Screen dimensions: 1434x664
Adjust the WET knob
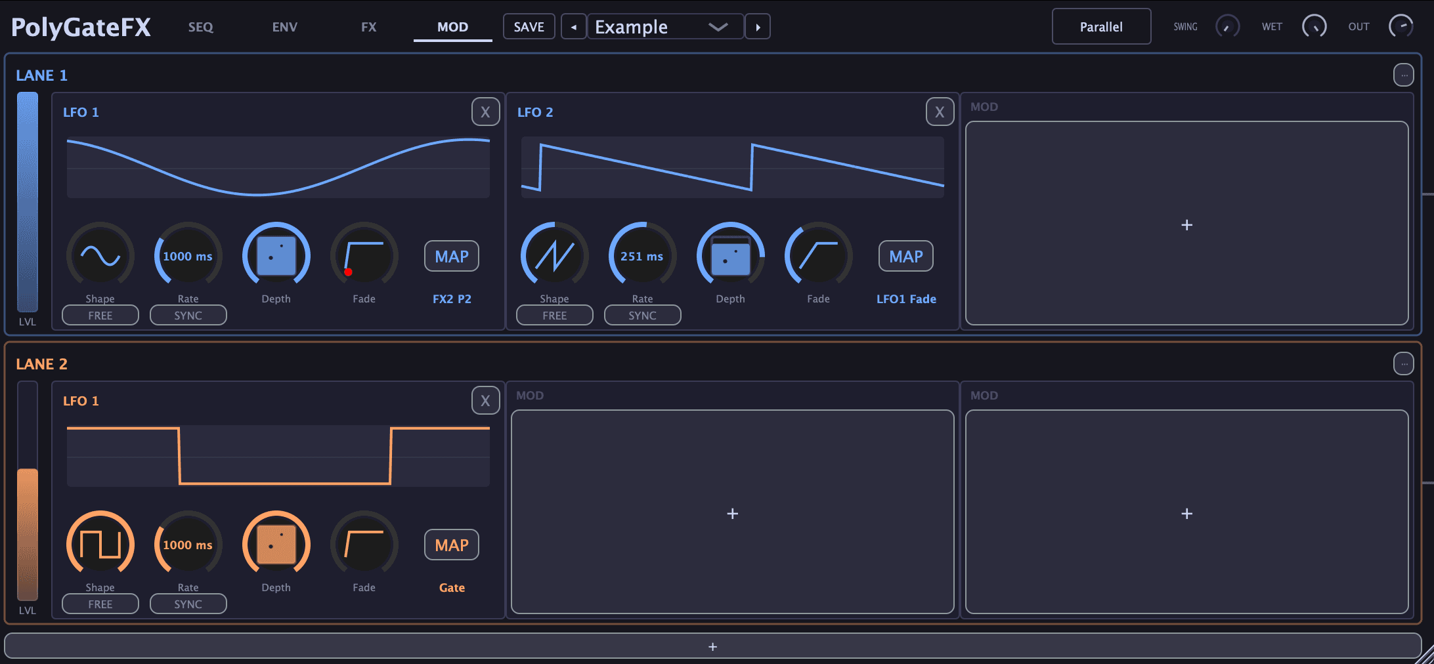coord(1314,27)
